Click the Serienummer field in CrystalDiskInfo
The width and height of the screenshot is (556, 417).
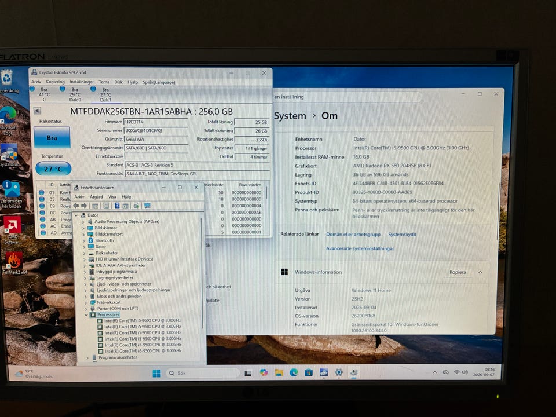pos(155,131)
